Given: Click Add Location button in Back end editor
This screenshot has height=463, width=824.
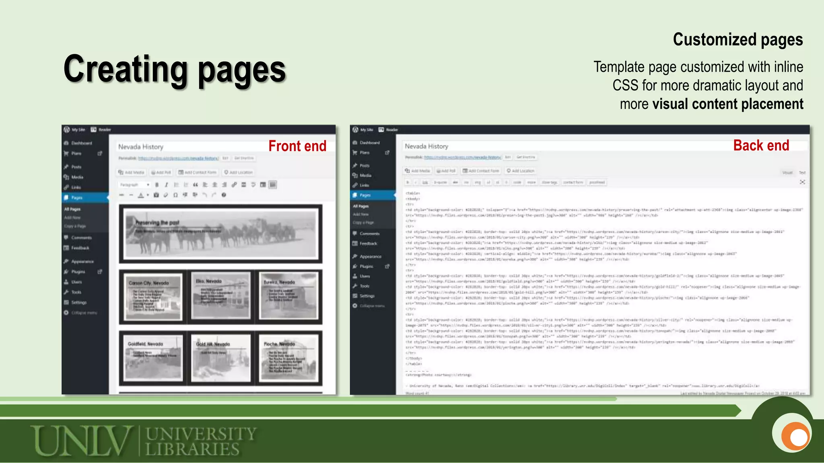Looking at the screenshot, I should click(x=521, y=171).
